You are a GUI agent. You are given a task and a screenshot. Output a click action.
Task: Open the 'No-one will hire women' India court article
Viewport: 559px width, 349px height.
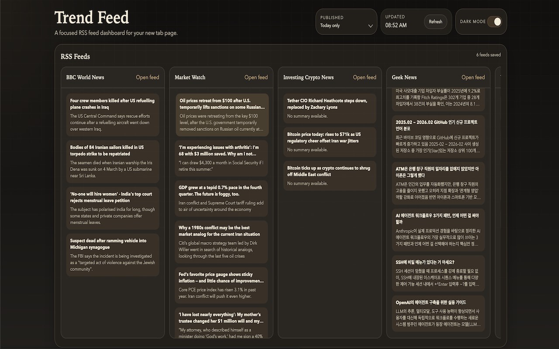tap(113, 208)
